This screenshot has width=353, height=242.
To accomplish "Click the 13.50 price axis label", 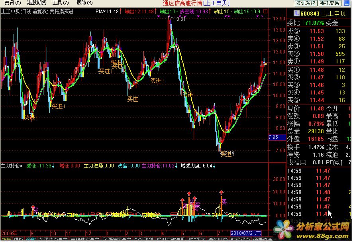I will 279,19.
